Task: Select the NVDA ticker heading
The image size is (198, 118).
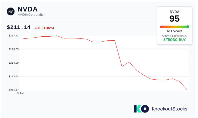Action: click(27, 9)
